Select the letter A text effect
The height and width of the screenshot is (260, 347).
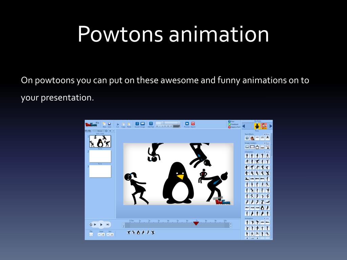(x=268, y=138)
